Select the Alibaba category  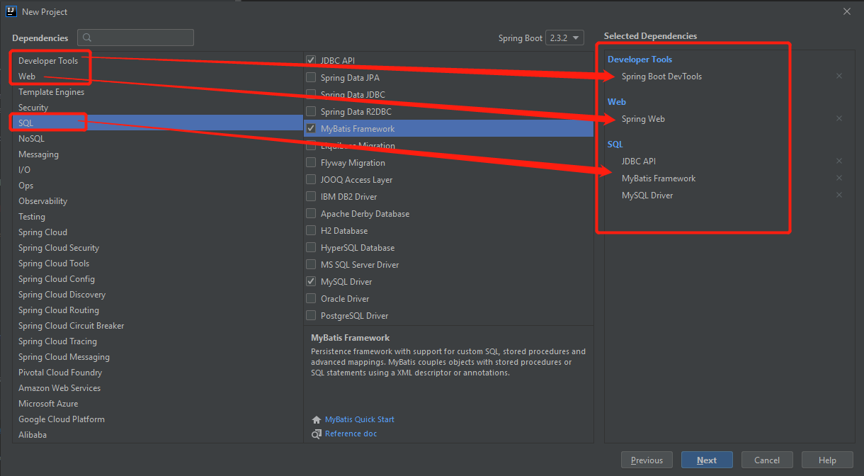point(157,435)
